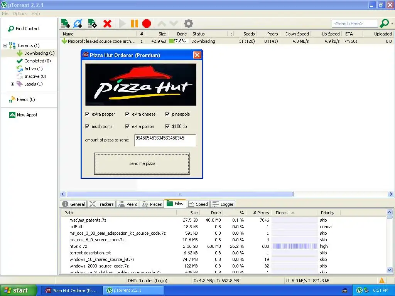Uncheck the $100 tip checkbox
Image resolution: width=395 pixels, height=296 pixels.
click(x=167, y=126)
